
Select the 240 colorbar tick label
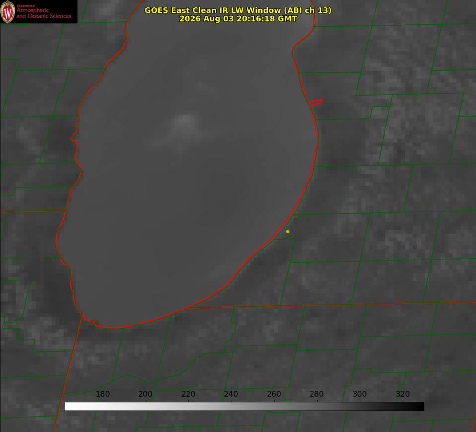231,394
